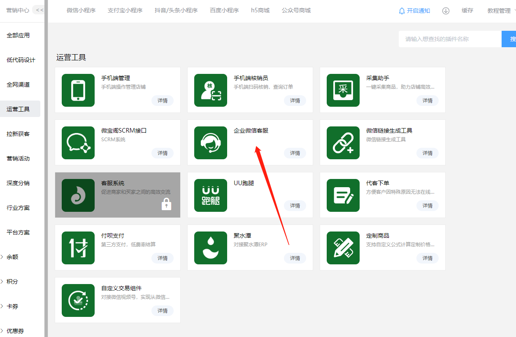Expand the 积分 sidebar section
The height and width of the screenshot is (337, 516).
pos(12,282)
